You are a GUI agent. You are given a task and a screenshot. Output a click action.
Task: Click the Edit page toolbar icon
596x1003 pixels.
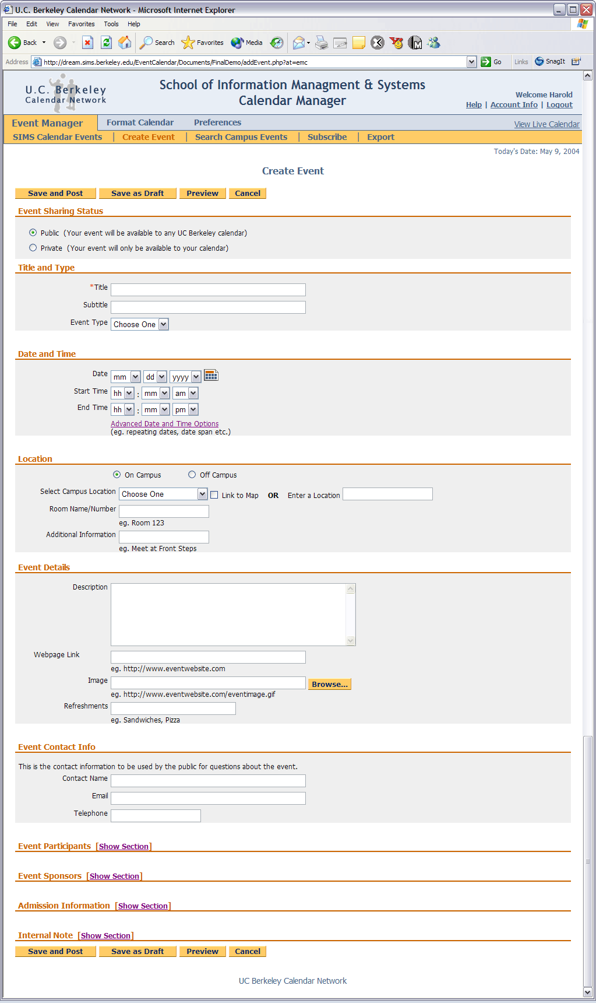tap(340, 43)
